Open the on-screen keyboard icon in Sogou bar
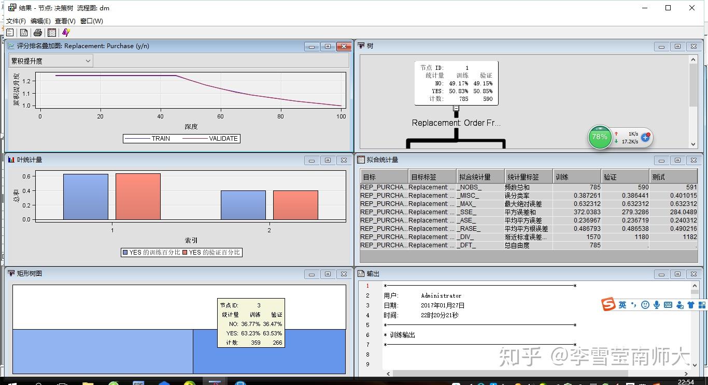Image resolution: width=708 pixels, height=385 pixels. click(669, 305)
